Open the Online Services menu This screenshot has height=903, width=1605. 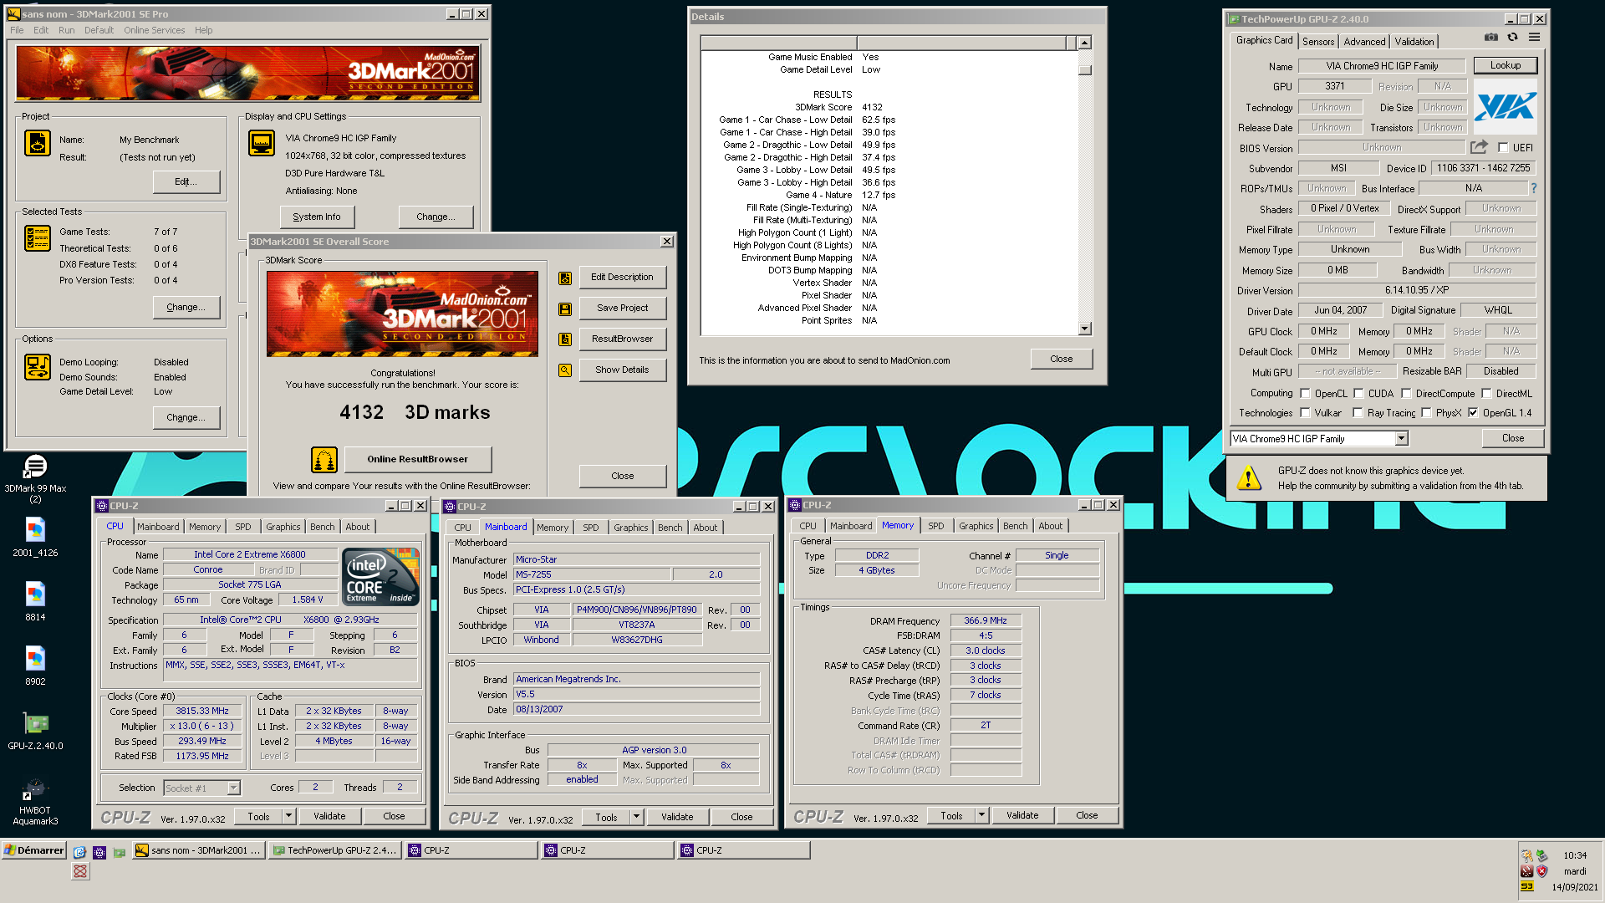click(155, 30)
